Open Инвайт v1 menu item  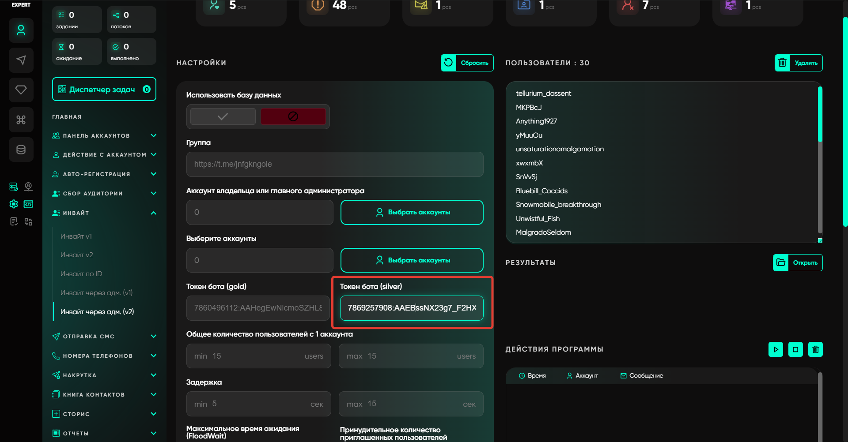[76, 236]
